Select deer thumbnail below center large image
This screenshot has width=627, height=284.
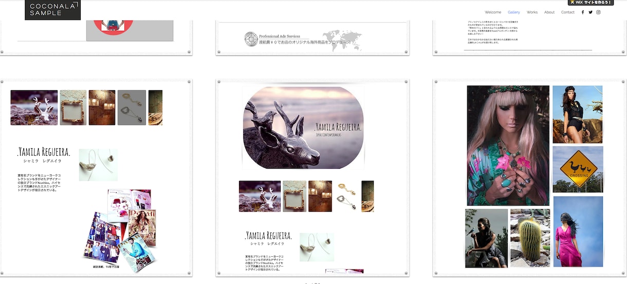coord(260,196)
